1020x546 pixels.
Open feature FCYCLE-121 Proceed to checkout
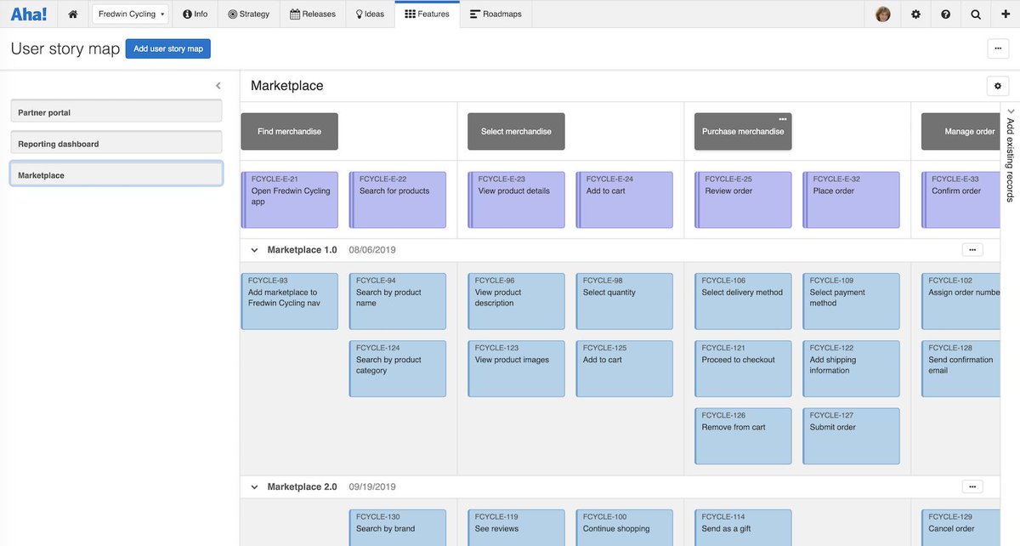[x=744, y=369]
